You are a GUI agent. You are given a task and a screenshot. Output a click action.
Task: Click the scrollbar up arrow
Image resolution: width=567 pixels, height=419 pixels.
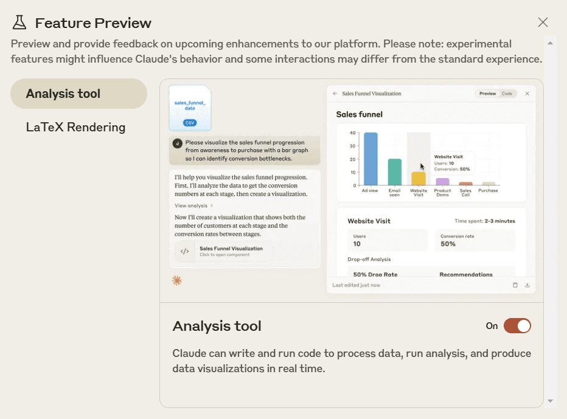pyautogui.click(x=550, y=43)
